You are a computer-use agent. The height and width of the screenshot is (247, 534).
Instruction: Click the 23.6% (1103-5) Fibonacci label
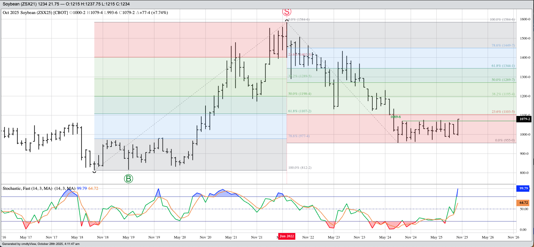503,112
